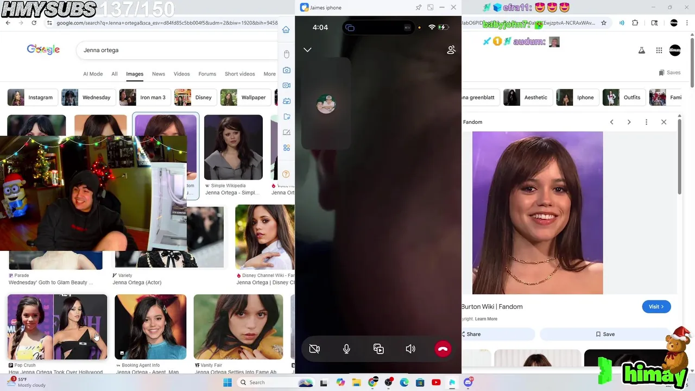Filter images by the Iron man 3 chip
Viewport: 695px width, 391px height.
pyautogui.click(x=144, y=97)
